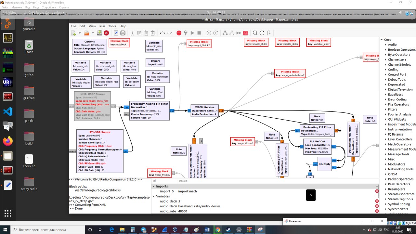Open the View menu
This screenshot has height=234, width=416.
coord(92,26)
